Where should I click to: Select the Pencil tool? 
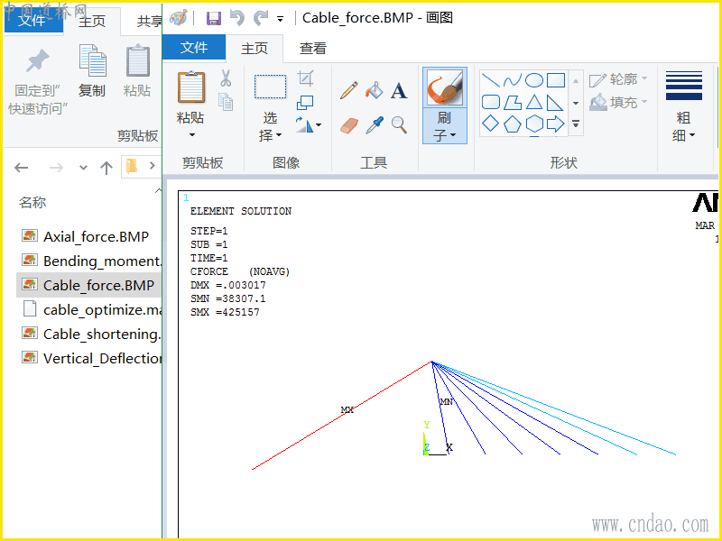point(349,90)
